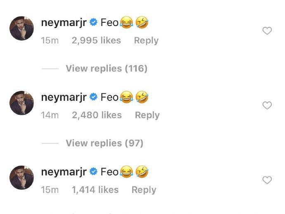Like the comment with 1,414 likes

[x=267, y=180]
